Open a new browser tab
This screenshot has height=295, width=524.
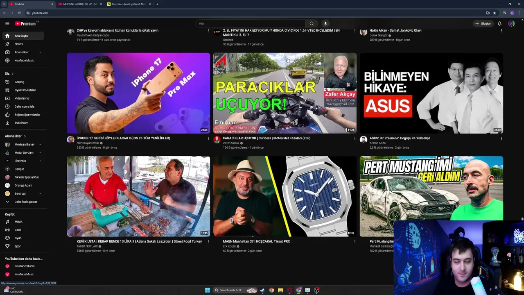point(157,4)
